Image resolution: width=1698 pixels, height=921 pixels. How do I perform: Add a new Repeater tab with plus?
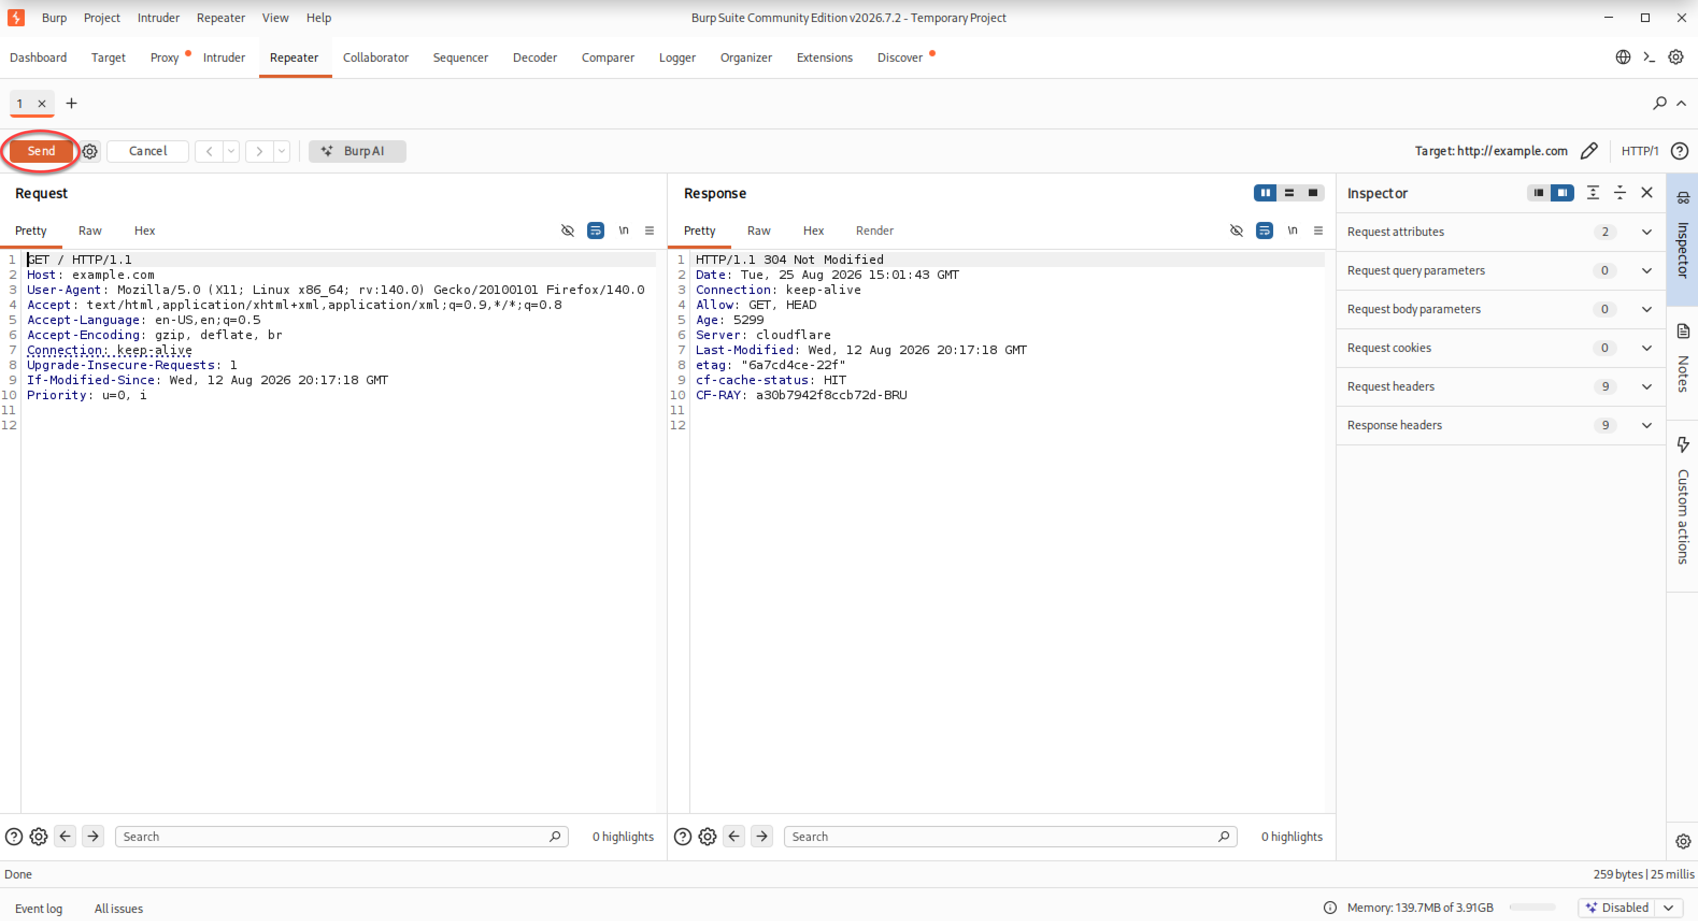click(x=71, y=103)
